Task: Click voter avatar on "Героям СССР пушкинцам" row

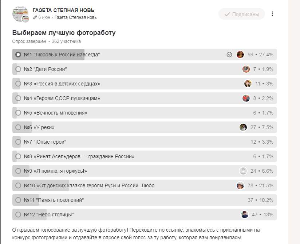Action: 246,98
